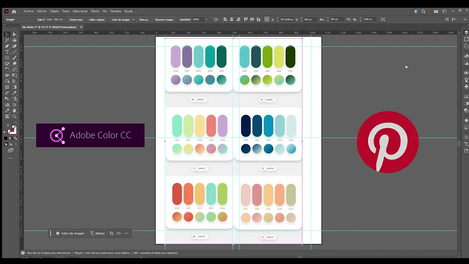Open the Objeto menu
This screenshot has width=469, height=264.
[54, 11]
